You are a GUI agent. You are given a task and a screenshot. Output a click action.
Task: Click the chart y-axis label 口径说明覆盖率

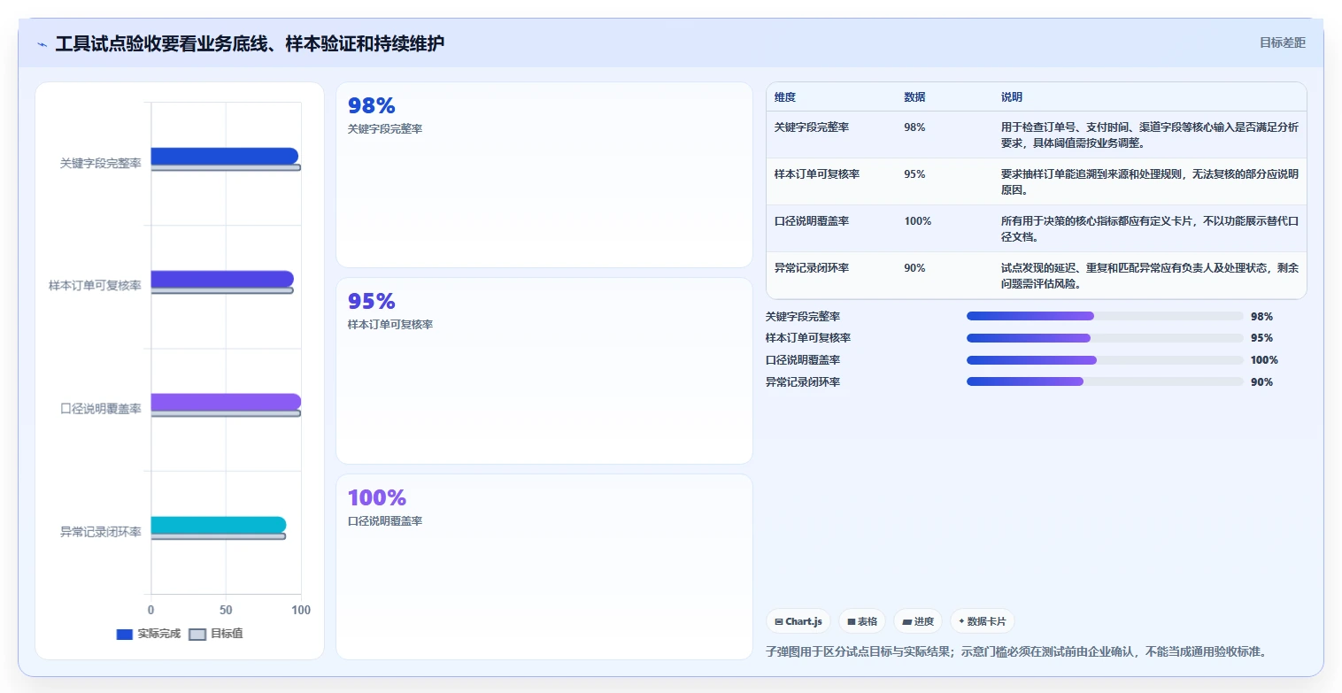[x=101, y=409]
